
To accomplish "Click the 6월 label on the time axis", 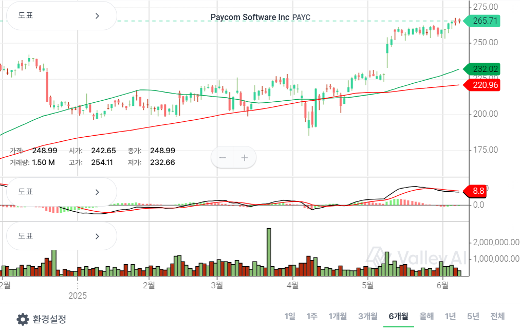I will click(x=443, y=285).
